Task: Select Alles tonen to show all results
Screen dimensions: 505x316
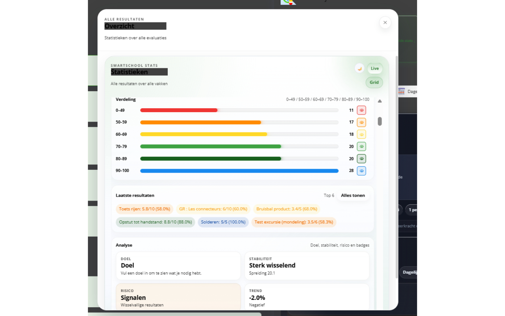Action: [x=353, y=196]
